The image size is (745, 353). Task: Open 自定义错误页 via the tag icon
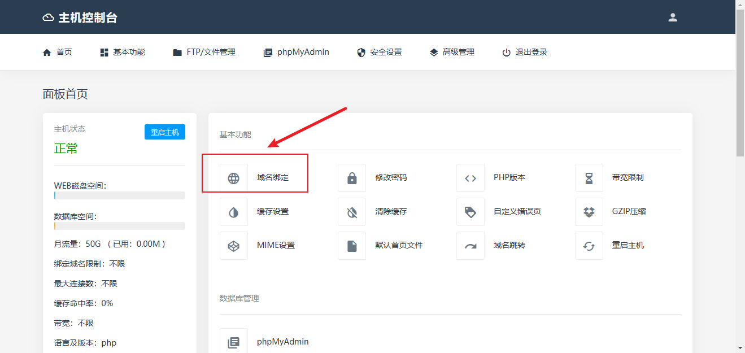pos(470,212)
